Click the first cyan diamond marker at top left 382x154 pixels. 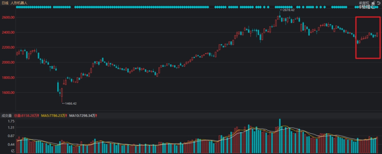(x=17, y=7)
